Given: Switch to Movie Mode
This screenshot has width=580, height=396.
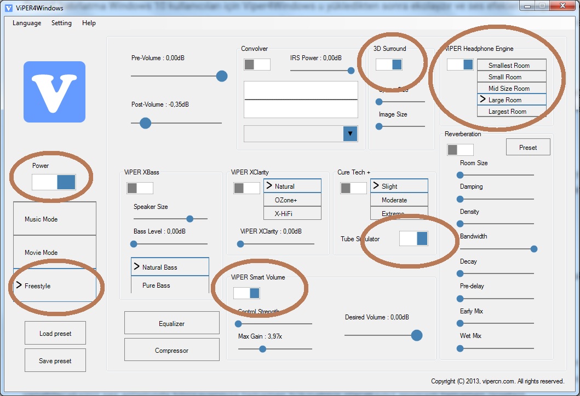Looking at the screenshot, I should [x=55, y=252].
